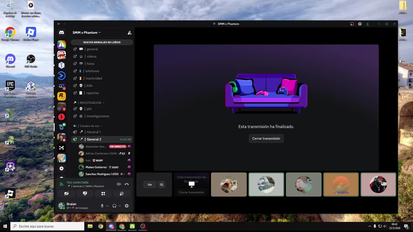Open the voice connection signal icon

(x=61, y=184)
